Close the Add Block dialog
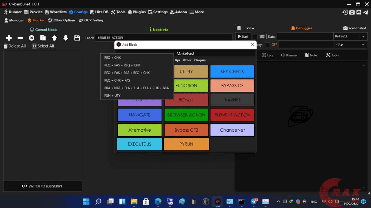Image resolution: width=371 pixels, height=208 pixels. [x=252, y=45]
